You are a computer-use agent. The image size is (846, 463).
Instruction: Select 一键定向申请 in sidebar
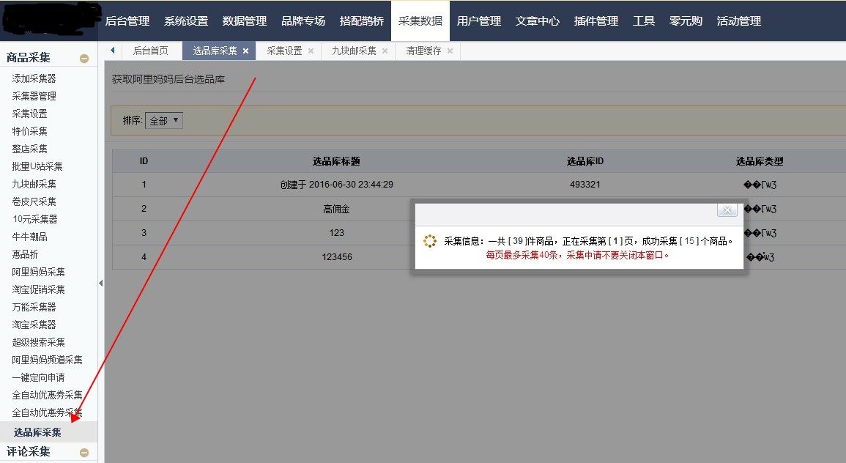(x=38, y=377)
